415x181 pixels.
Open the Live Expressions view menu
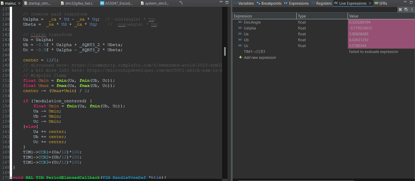coord(412,10)
